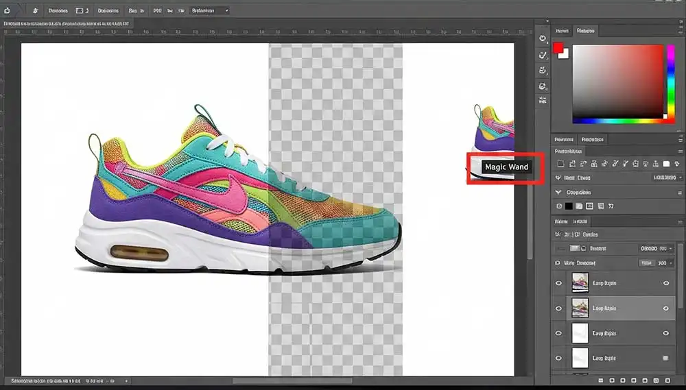Open the opacity dropdown arrow in the Layers panel

[670, 248]
